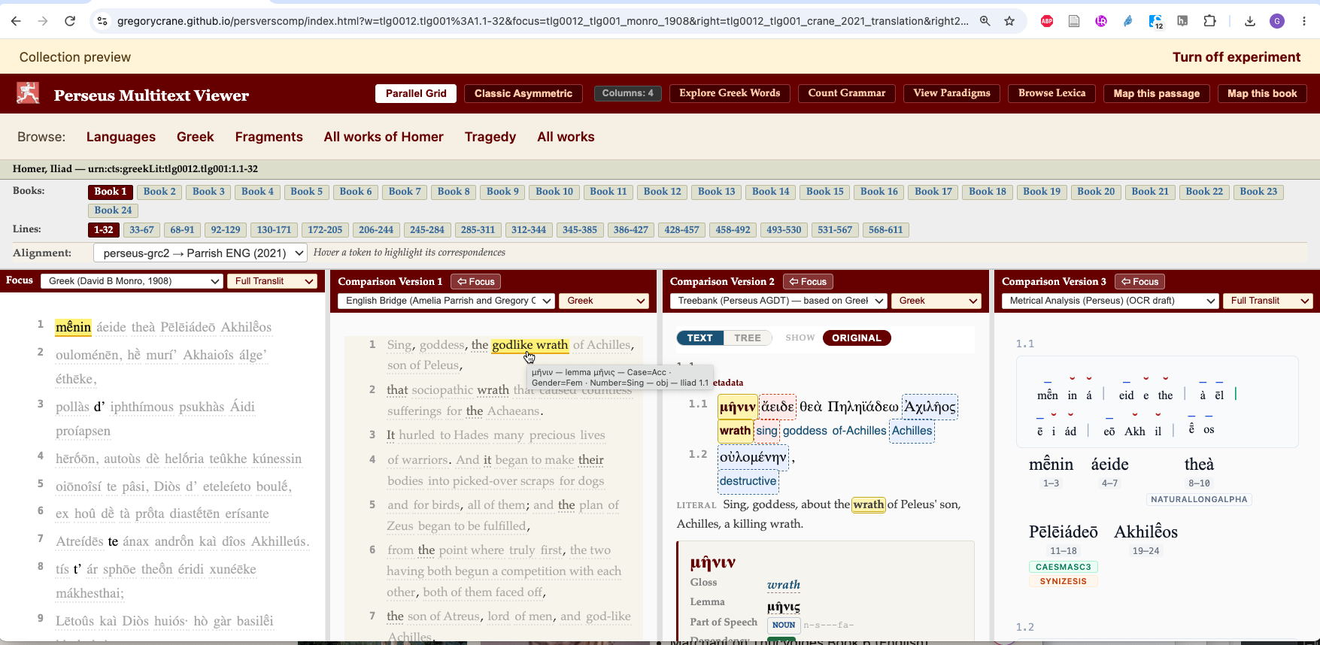Click the AdBlock extension icon

[x=1047, y=21]
